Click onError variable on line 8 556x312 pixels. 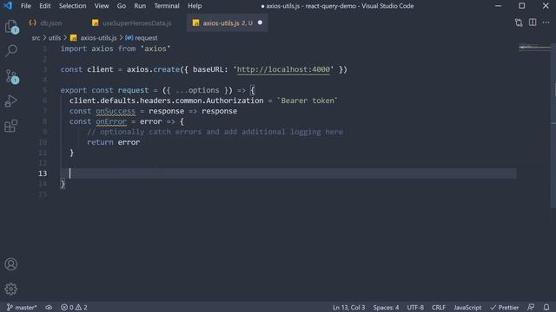click(111, 121)
